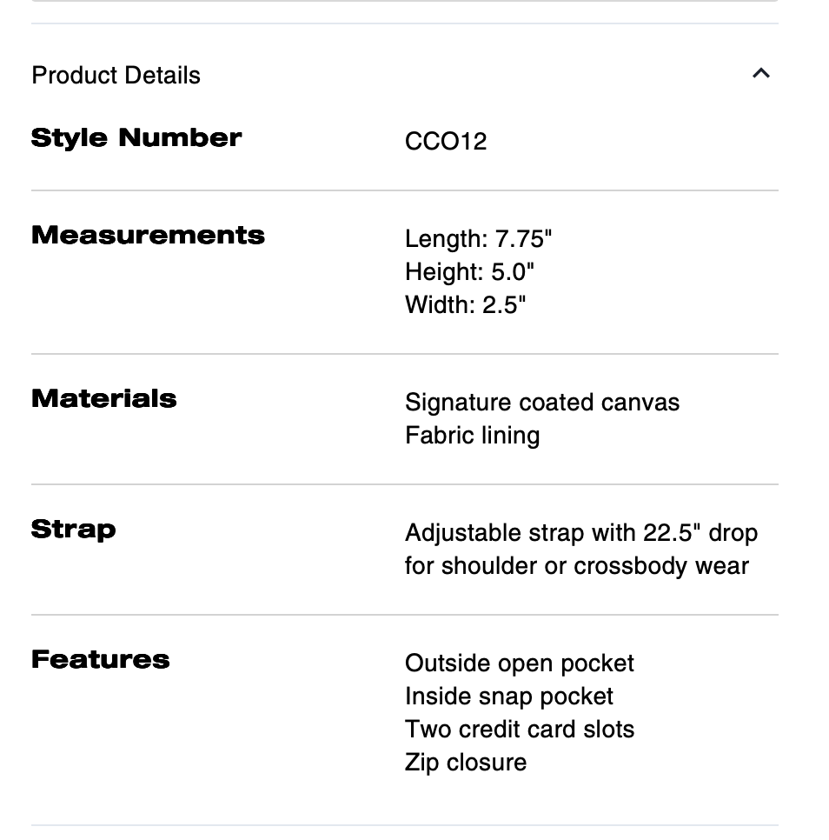This screenshot has width=829, height=840.
Task: Click the Measurements heading
Action: 148,236
